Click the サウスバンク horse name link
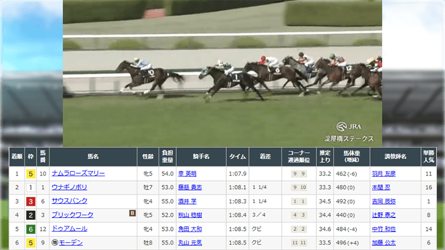Screen dimensions: 445x250 (70, 201)
